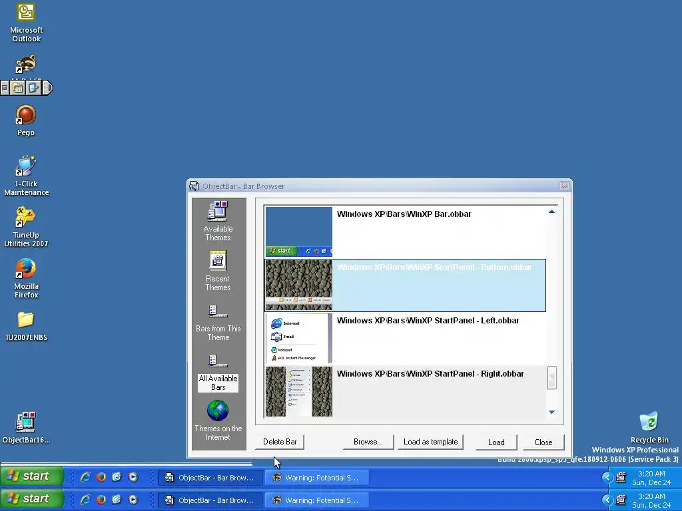Switch to ObjectBar - Bar Browser lower taskbar button

click(x=210, y=500)
